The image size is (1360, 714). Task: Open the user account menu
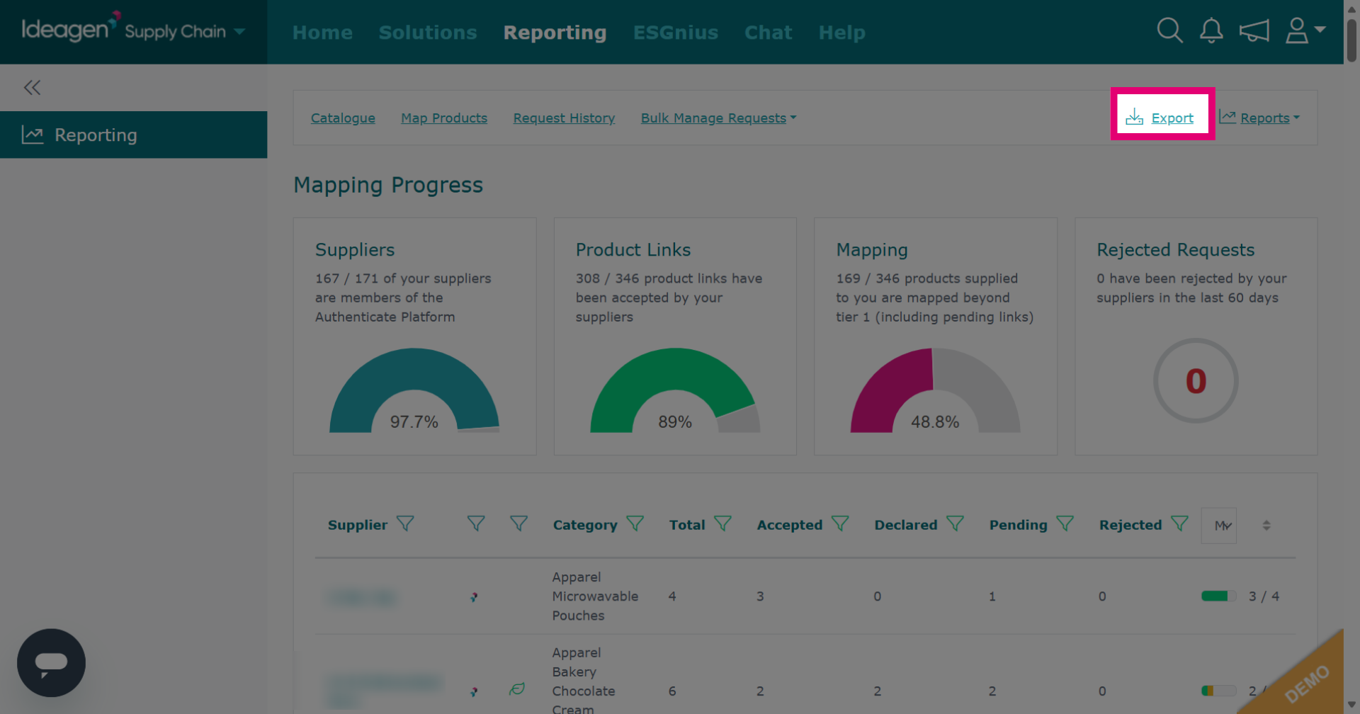[x=1305, y=31]
